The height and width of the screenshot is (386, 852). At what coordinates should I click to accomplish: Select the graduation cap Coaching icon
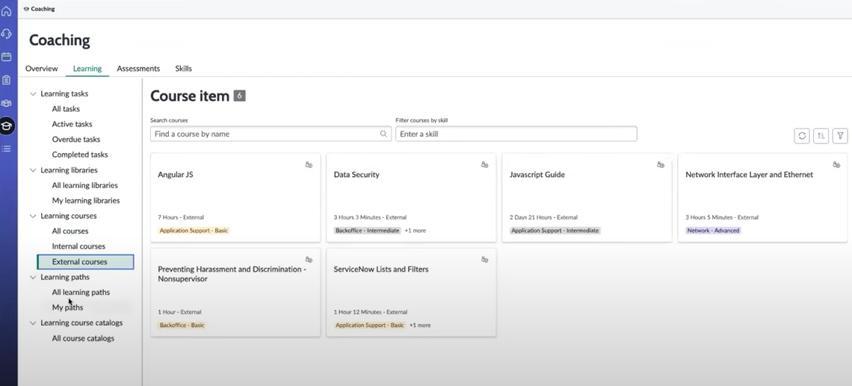(x=7, y=126)
